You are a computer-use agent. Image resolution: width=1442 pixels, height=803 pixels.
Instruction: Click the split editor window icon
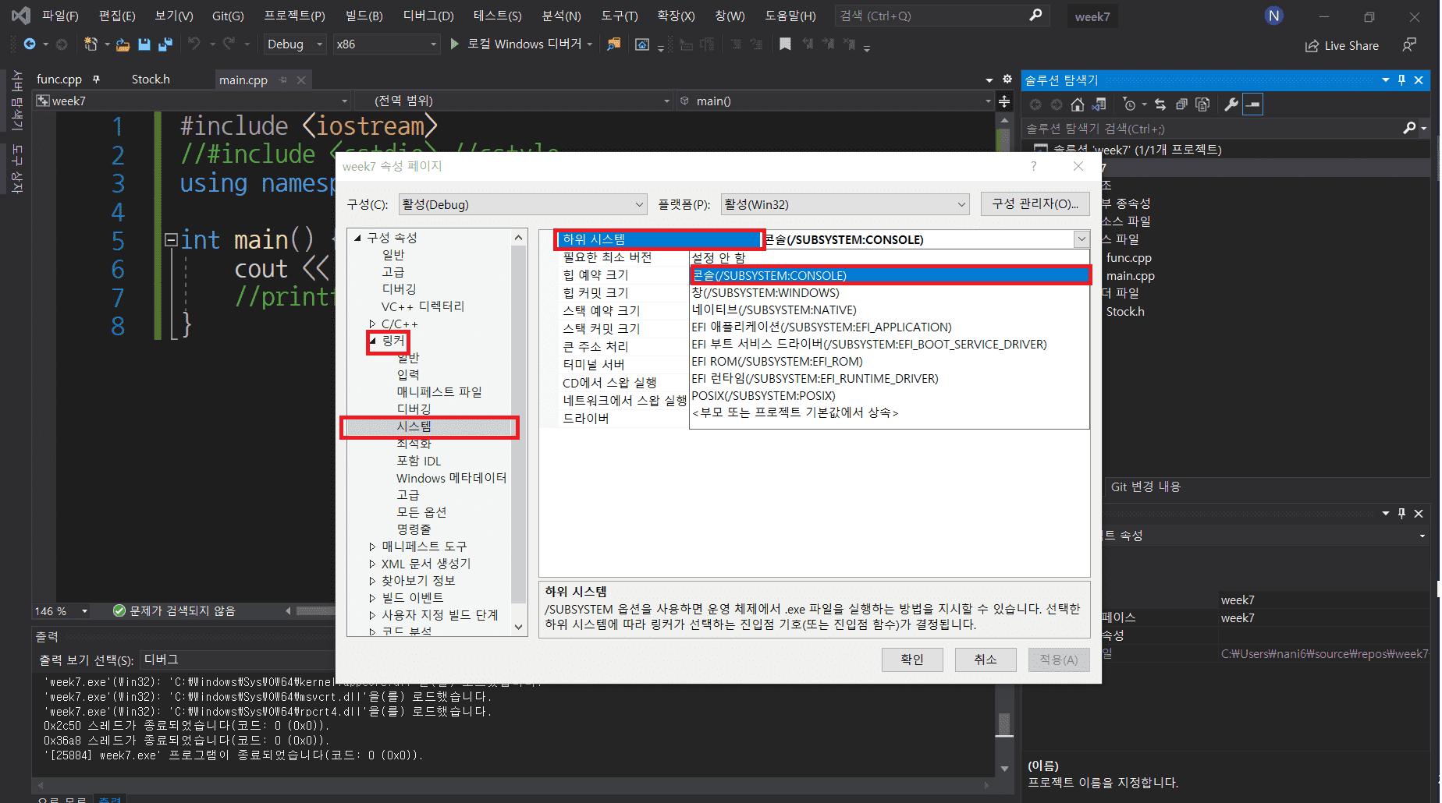tap(1004, 101)
